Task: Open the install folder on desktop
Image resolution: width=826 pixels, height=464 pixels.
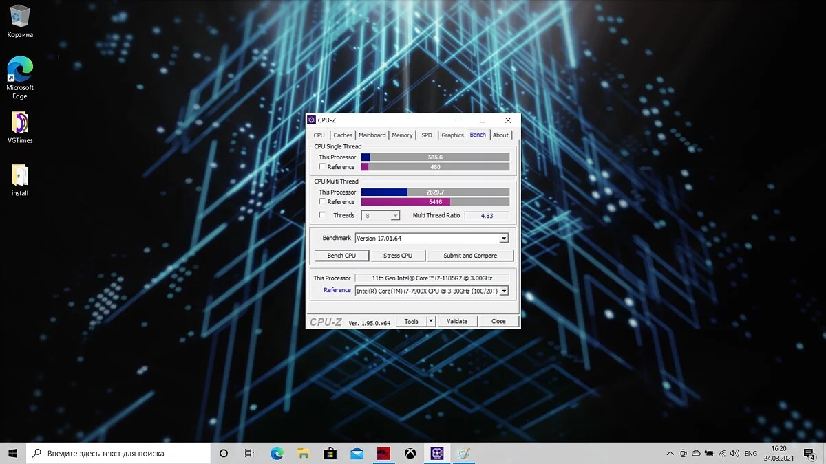Action: (x=20, y=180)
